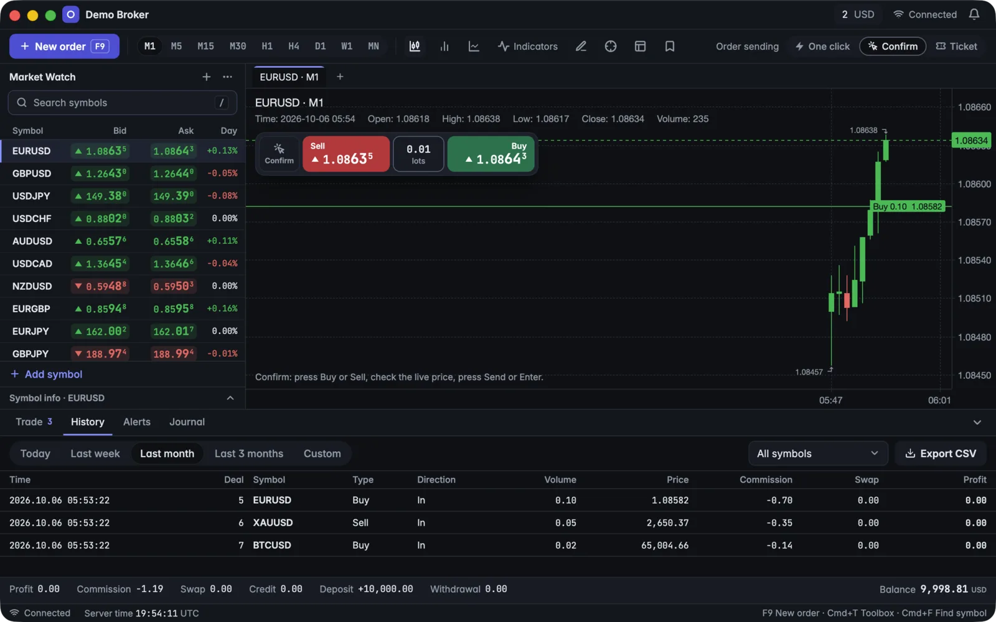Filter history to Last week
996x622 pixels.
point(95,453)
